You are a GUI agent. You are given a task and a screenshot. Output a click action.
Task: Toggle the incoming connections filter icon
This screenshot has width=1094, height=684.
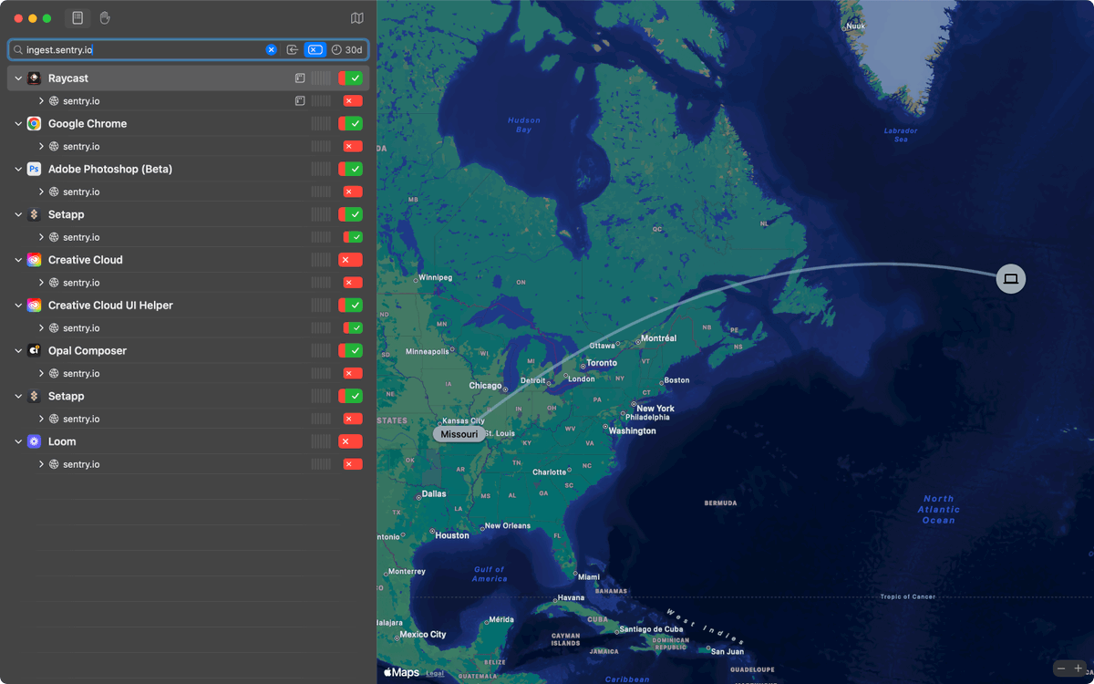pyautogui.click(x=293, y=49)
